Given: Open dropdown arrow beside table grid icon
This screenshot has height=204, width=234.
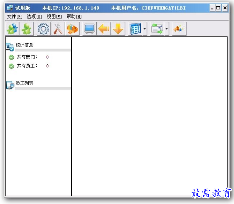Looking at the screenshot, I should [145, 29].
